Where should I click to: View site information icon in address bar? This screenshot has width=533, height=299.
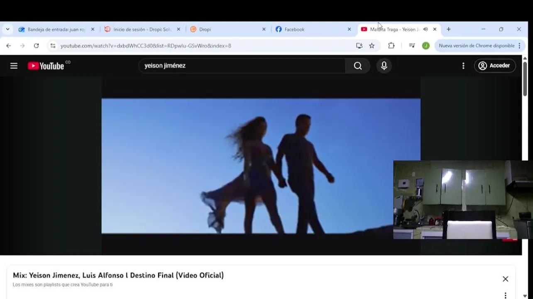pos(53,46)
